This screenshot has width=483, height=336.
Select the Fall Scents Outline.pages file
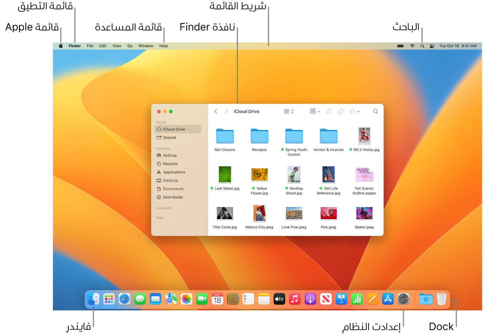[x=364, y=180]
